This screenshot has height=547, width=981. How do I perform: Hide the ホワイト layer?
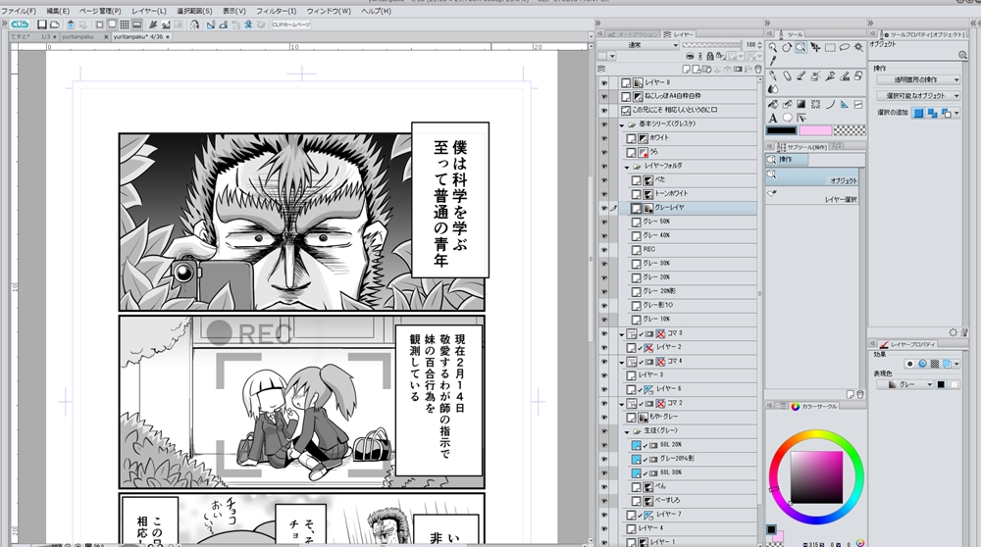coord(604,138)
